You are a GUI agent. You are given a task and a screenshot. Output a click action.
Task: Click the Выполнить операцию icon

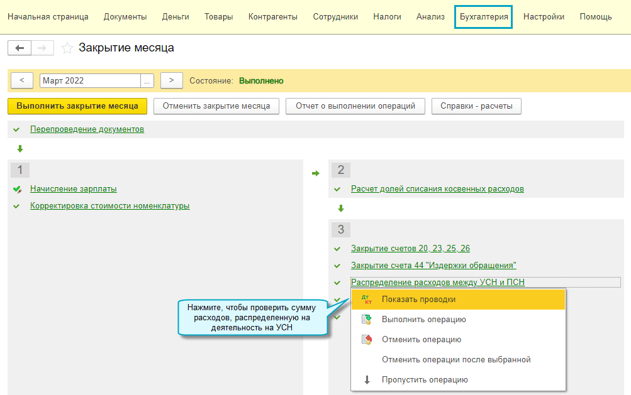[367, 320]
